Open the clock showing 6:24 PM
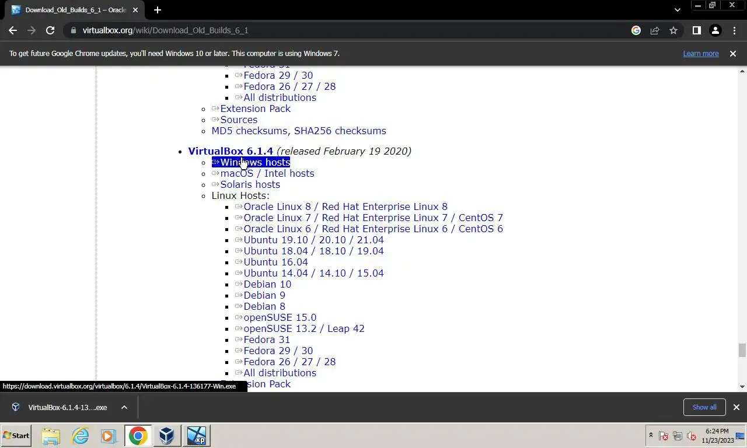 [717, 436]
